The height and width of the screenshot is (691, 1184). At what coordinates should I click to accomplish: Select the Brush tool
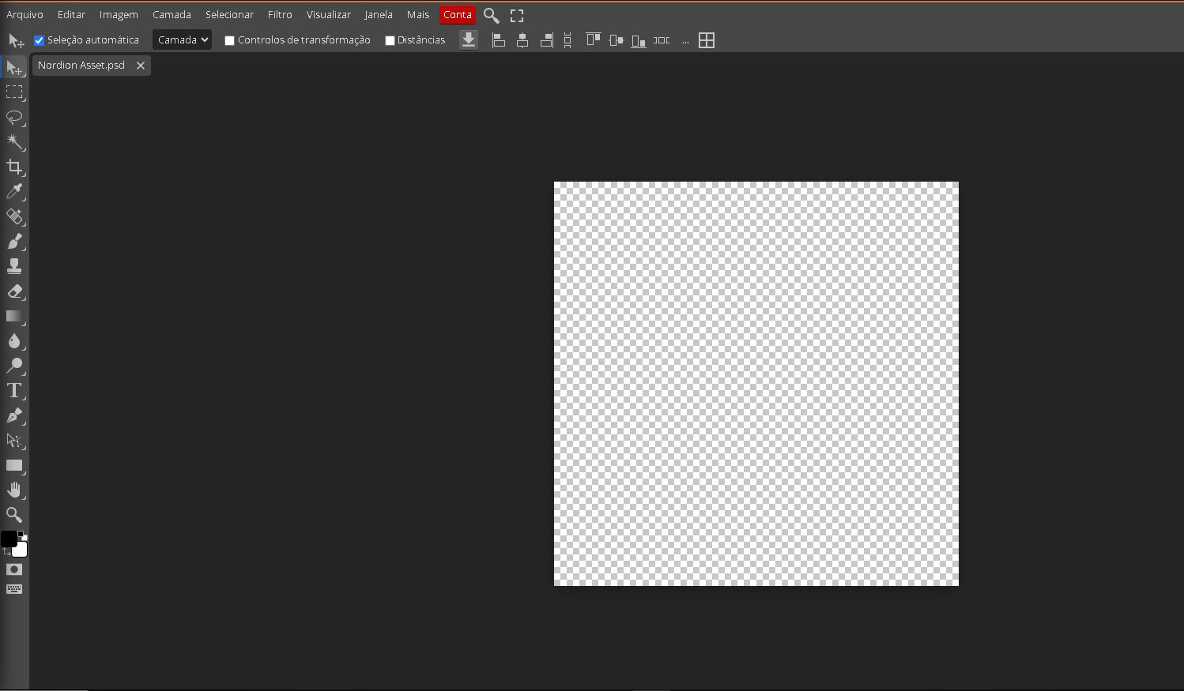click(14, 242)
